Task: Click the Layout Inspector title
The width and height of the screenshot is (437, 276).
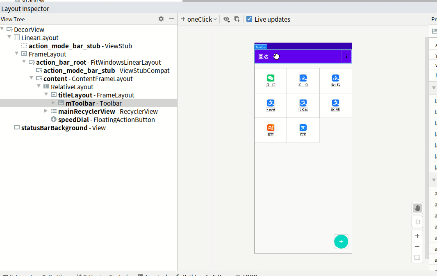Action: tap(25, 9)
